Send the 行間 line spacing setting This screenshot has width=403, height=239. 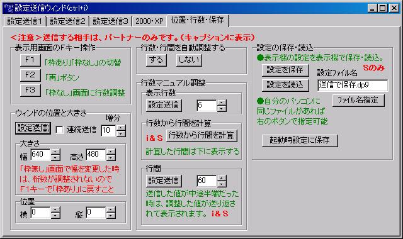[164, 181]
